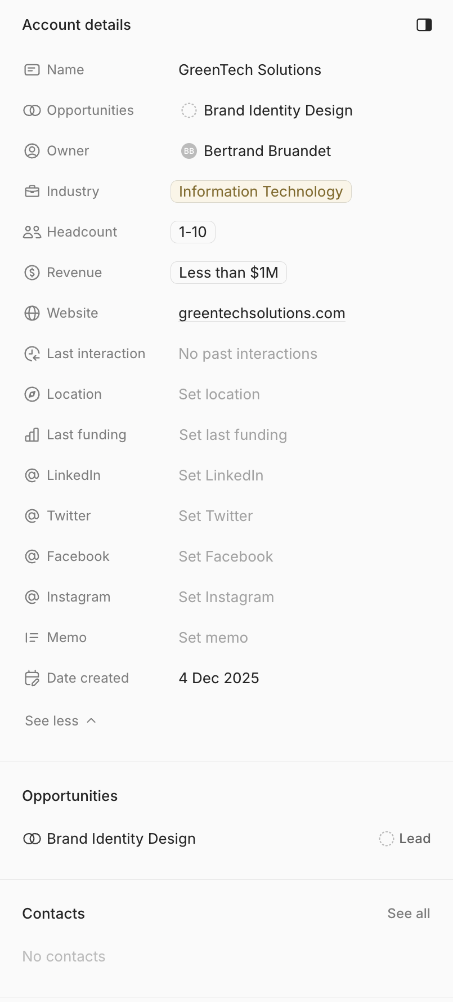
Task: Click the Revenue dollar icon
Action: point(32,273)
